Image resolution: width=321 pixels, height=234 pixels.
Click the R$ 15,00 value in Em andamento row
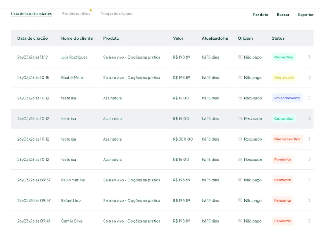(x=181, y=98)
